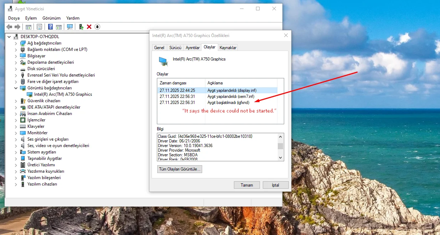The image size is (440, 235).
Task: Click scroll down arrow in Bilgi box
Action: coord(281,157)
